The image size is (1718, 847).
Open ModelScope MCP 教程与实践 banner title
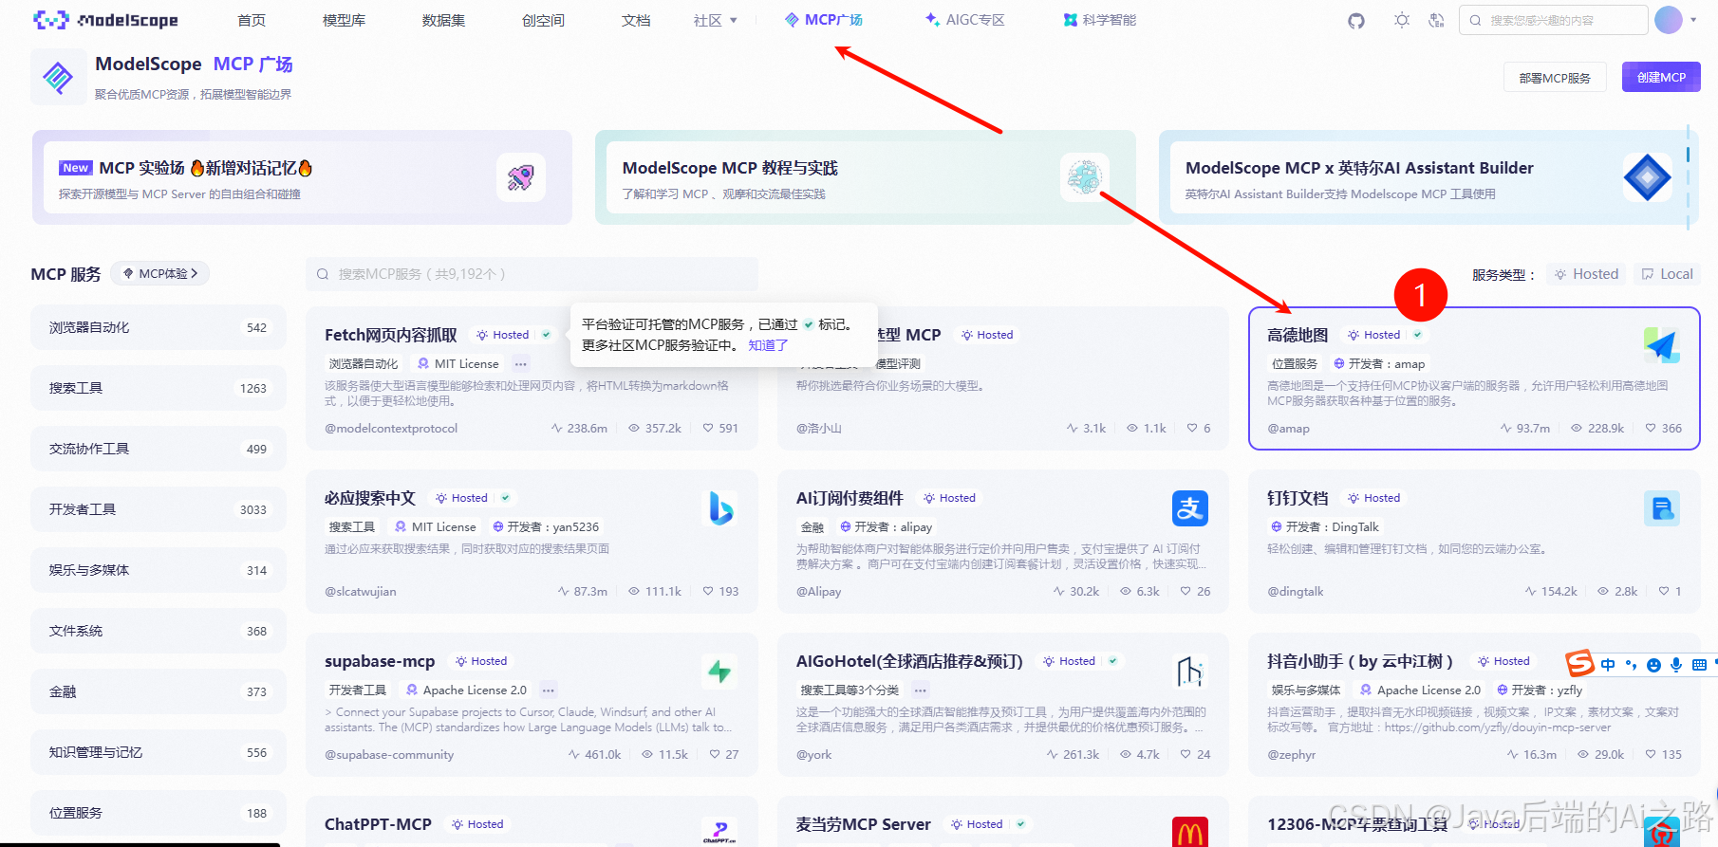(730, 168)
